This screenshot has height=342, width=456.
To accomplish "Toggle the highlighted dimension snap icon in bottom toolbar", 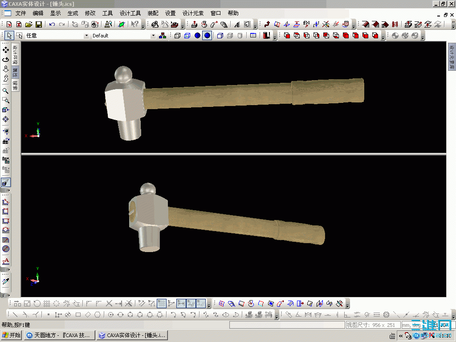I will [181, 304].
